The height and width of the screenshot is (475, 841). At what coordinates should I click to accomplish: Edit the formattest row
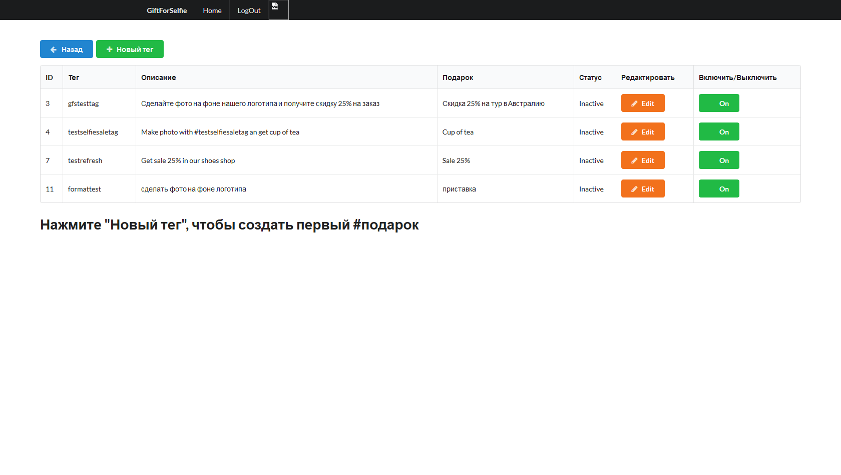pyautogui.click(x=643, y=189)
